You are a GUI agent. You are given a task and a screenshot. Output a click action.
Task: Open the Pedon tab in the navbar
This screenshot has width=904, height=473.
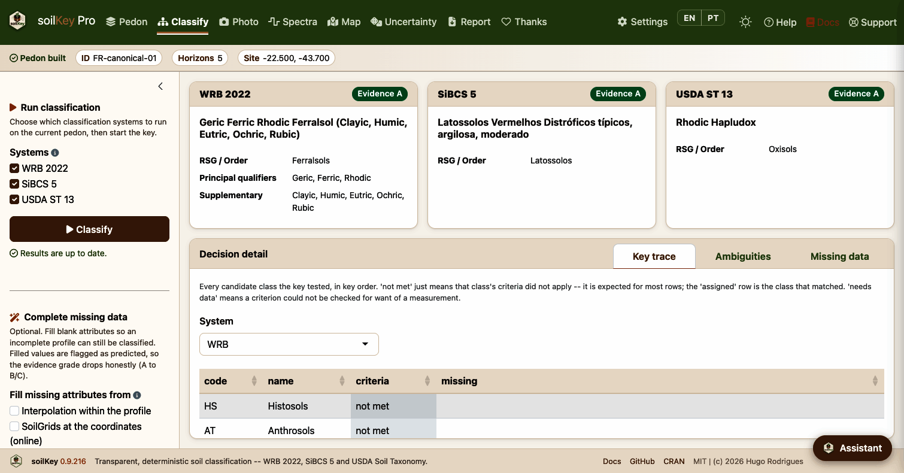(x=126, y=22)
